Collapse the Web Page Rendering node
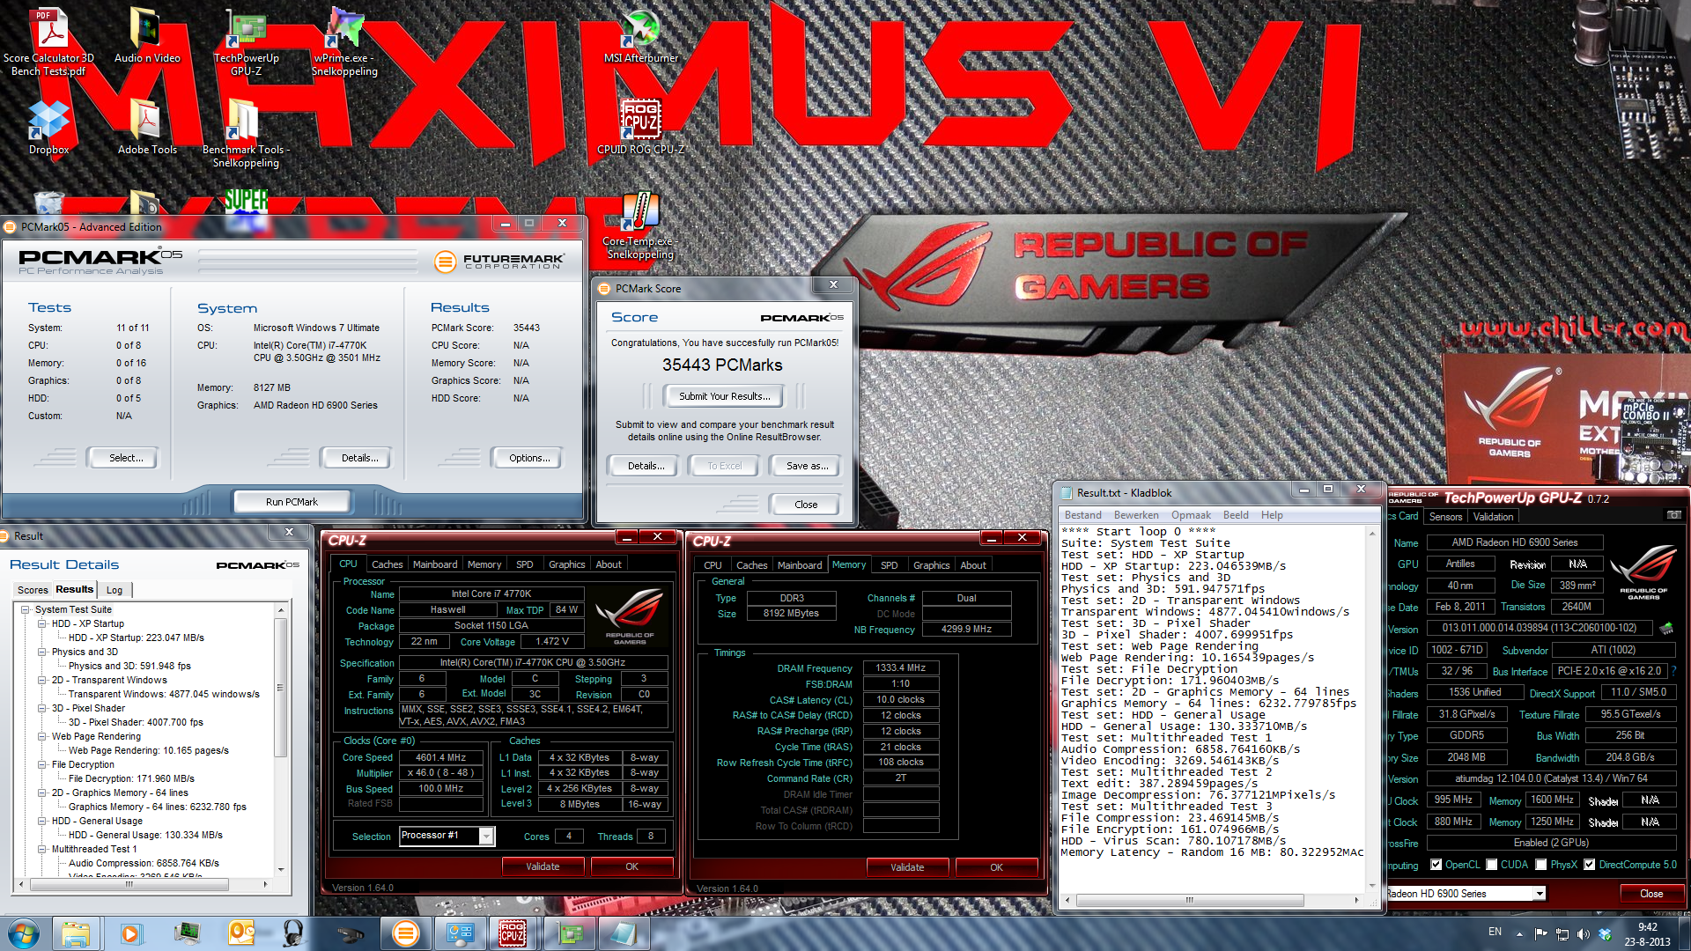This screenshot has height=951, width=1691. [x=41, y=736]
